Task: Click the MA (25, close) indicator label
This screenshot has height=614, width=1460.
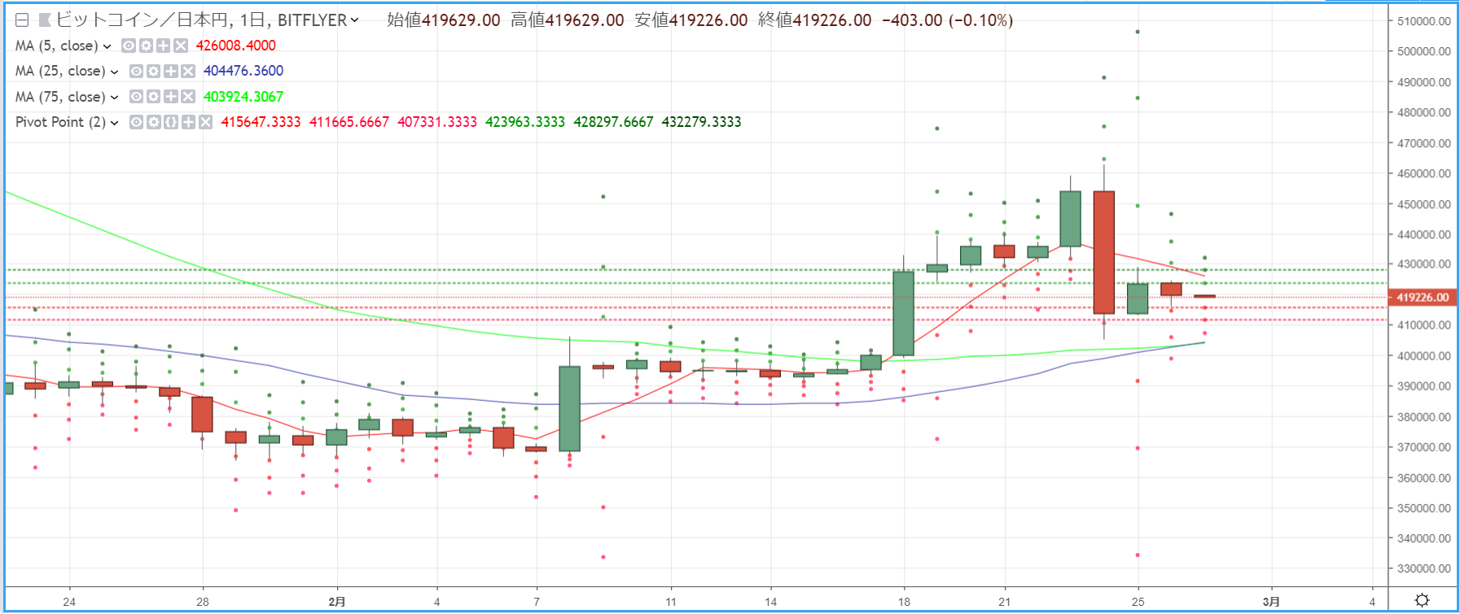Action: pyautogui.click(x=60, y=72)
